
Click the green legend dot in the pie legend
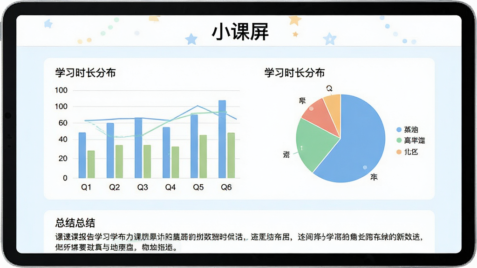click(x=399, y=141)
